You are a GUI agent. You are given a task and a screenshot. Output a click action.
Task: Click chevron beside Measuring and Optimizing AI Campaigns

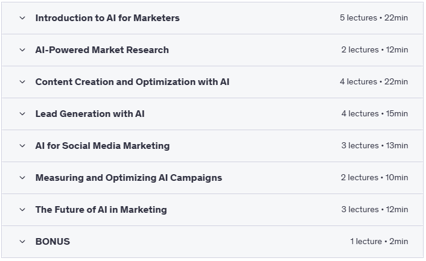coord(22,178)
